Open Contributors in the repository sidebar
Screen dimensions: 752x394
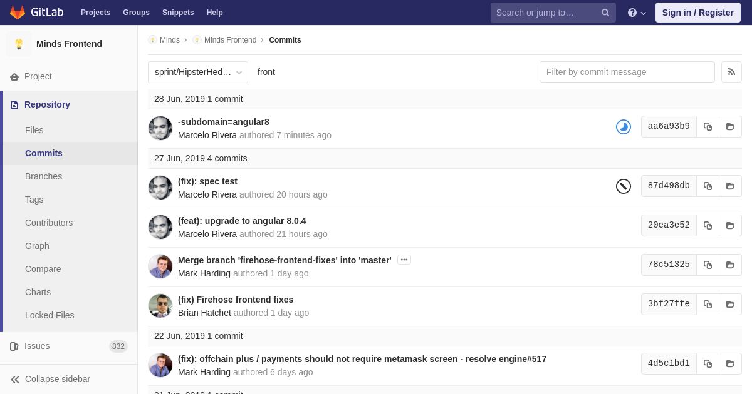click(49, 223)
